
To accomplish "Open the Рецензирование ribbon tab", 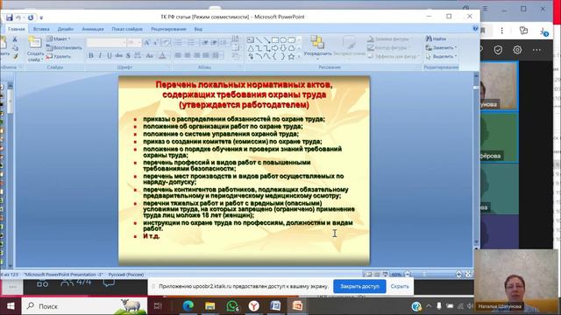I will coord(168,29).
